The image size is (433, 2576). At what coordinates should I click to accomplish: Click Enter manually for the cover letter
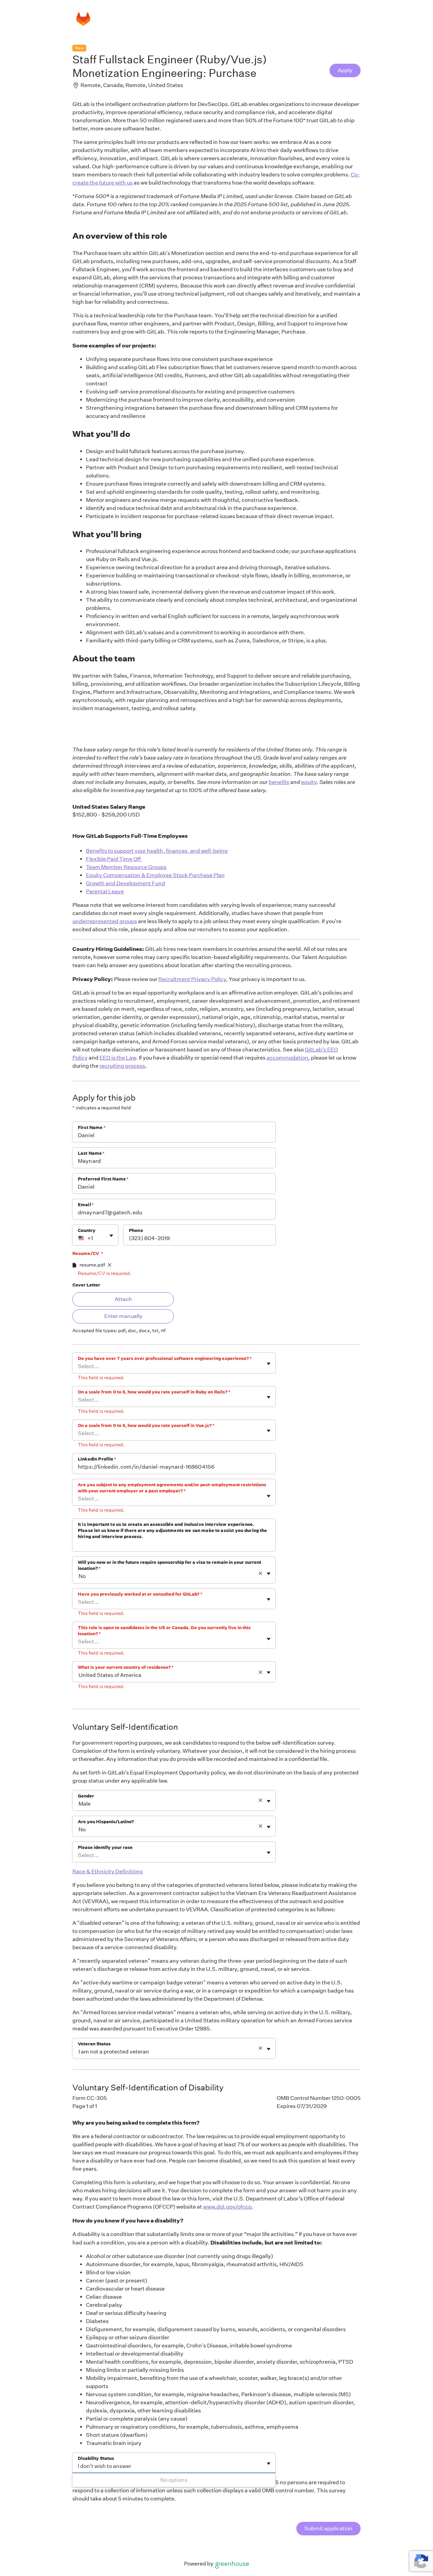[123, 1316]
